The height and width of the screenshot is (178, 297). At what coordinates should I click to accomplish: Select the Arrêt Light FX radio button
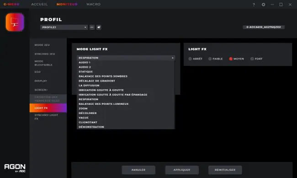(196, 59)
